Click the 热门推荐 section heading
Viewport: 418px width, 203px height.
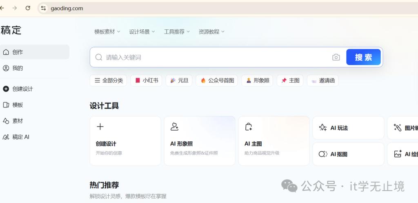(x=104, y=185)
